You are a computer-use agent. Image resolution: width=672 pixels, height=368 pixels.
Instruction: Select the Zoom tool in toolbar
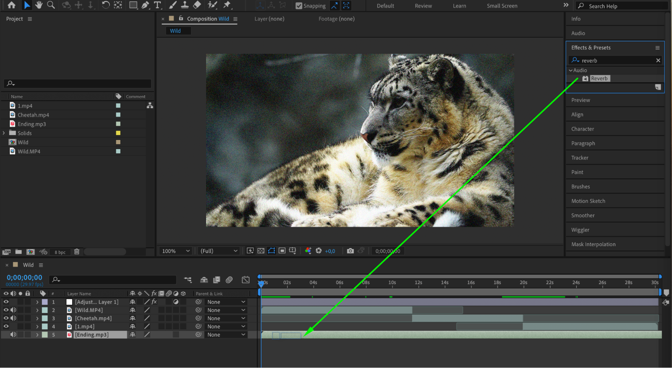(x=51, y=5)
